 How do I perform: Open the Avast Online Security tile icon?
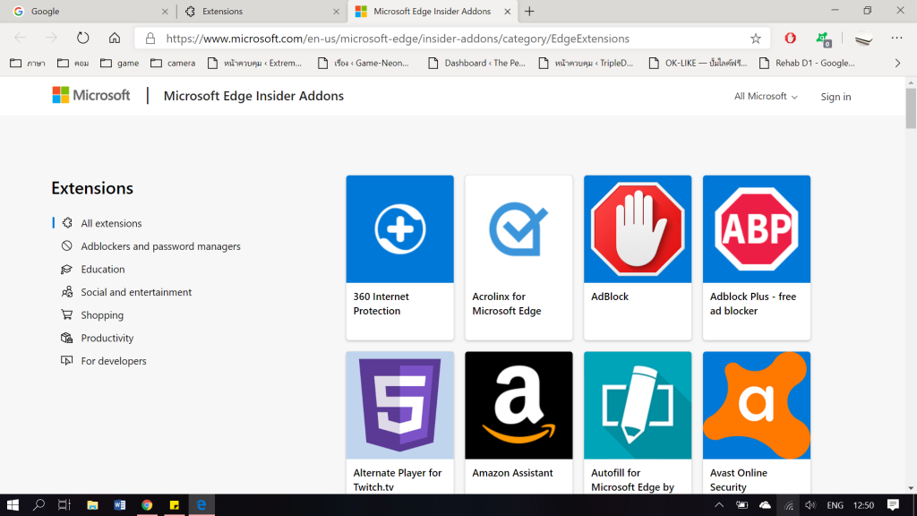[x=757, y=406]
